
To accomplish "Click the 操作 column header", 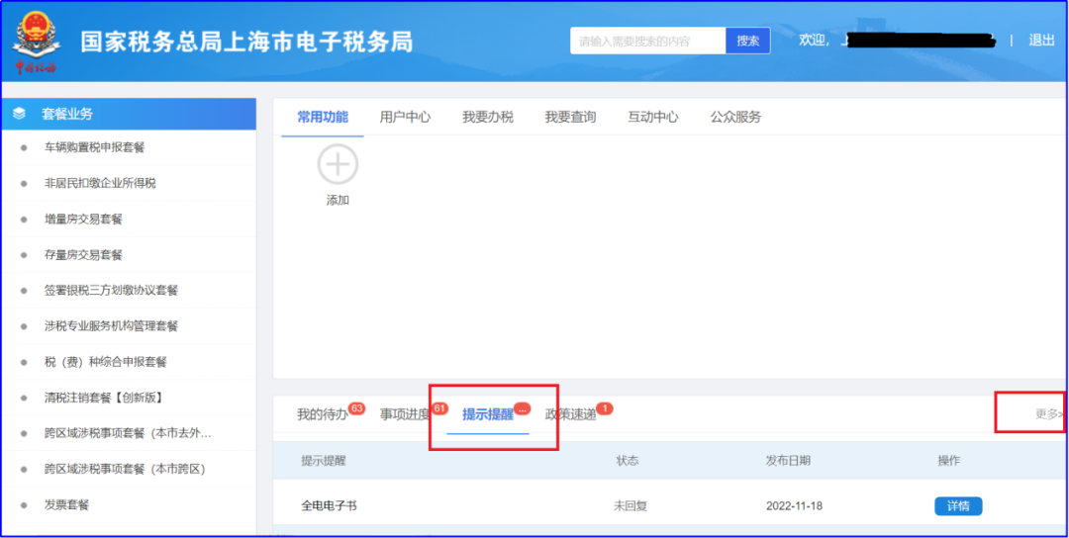I will click(949, 460).
